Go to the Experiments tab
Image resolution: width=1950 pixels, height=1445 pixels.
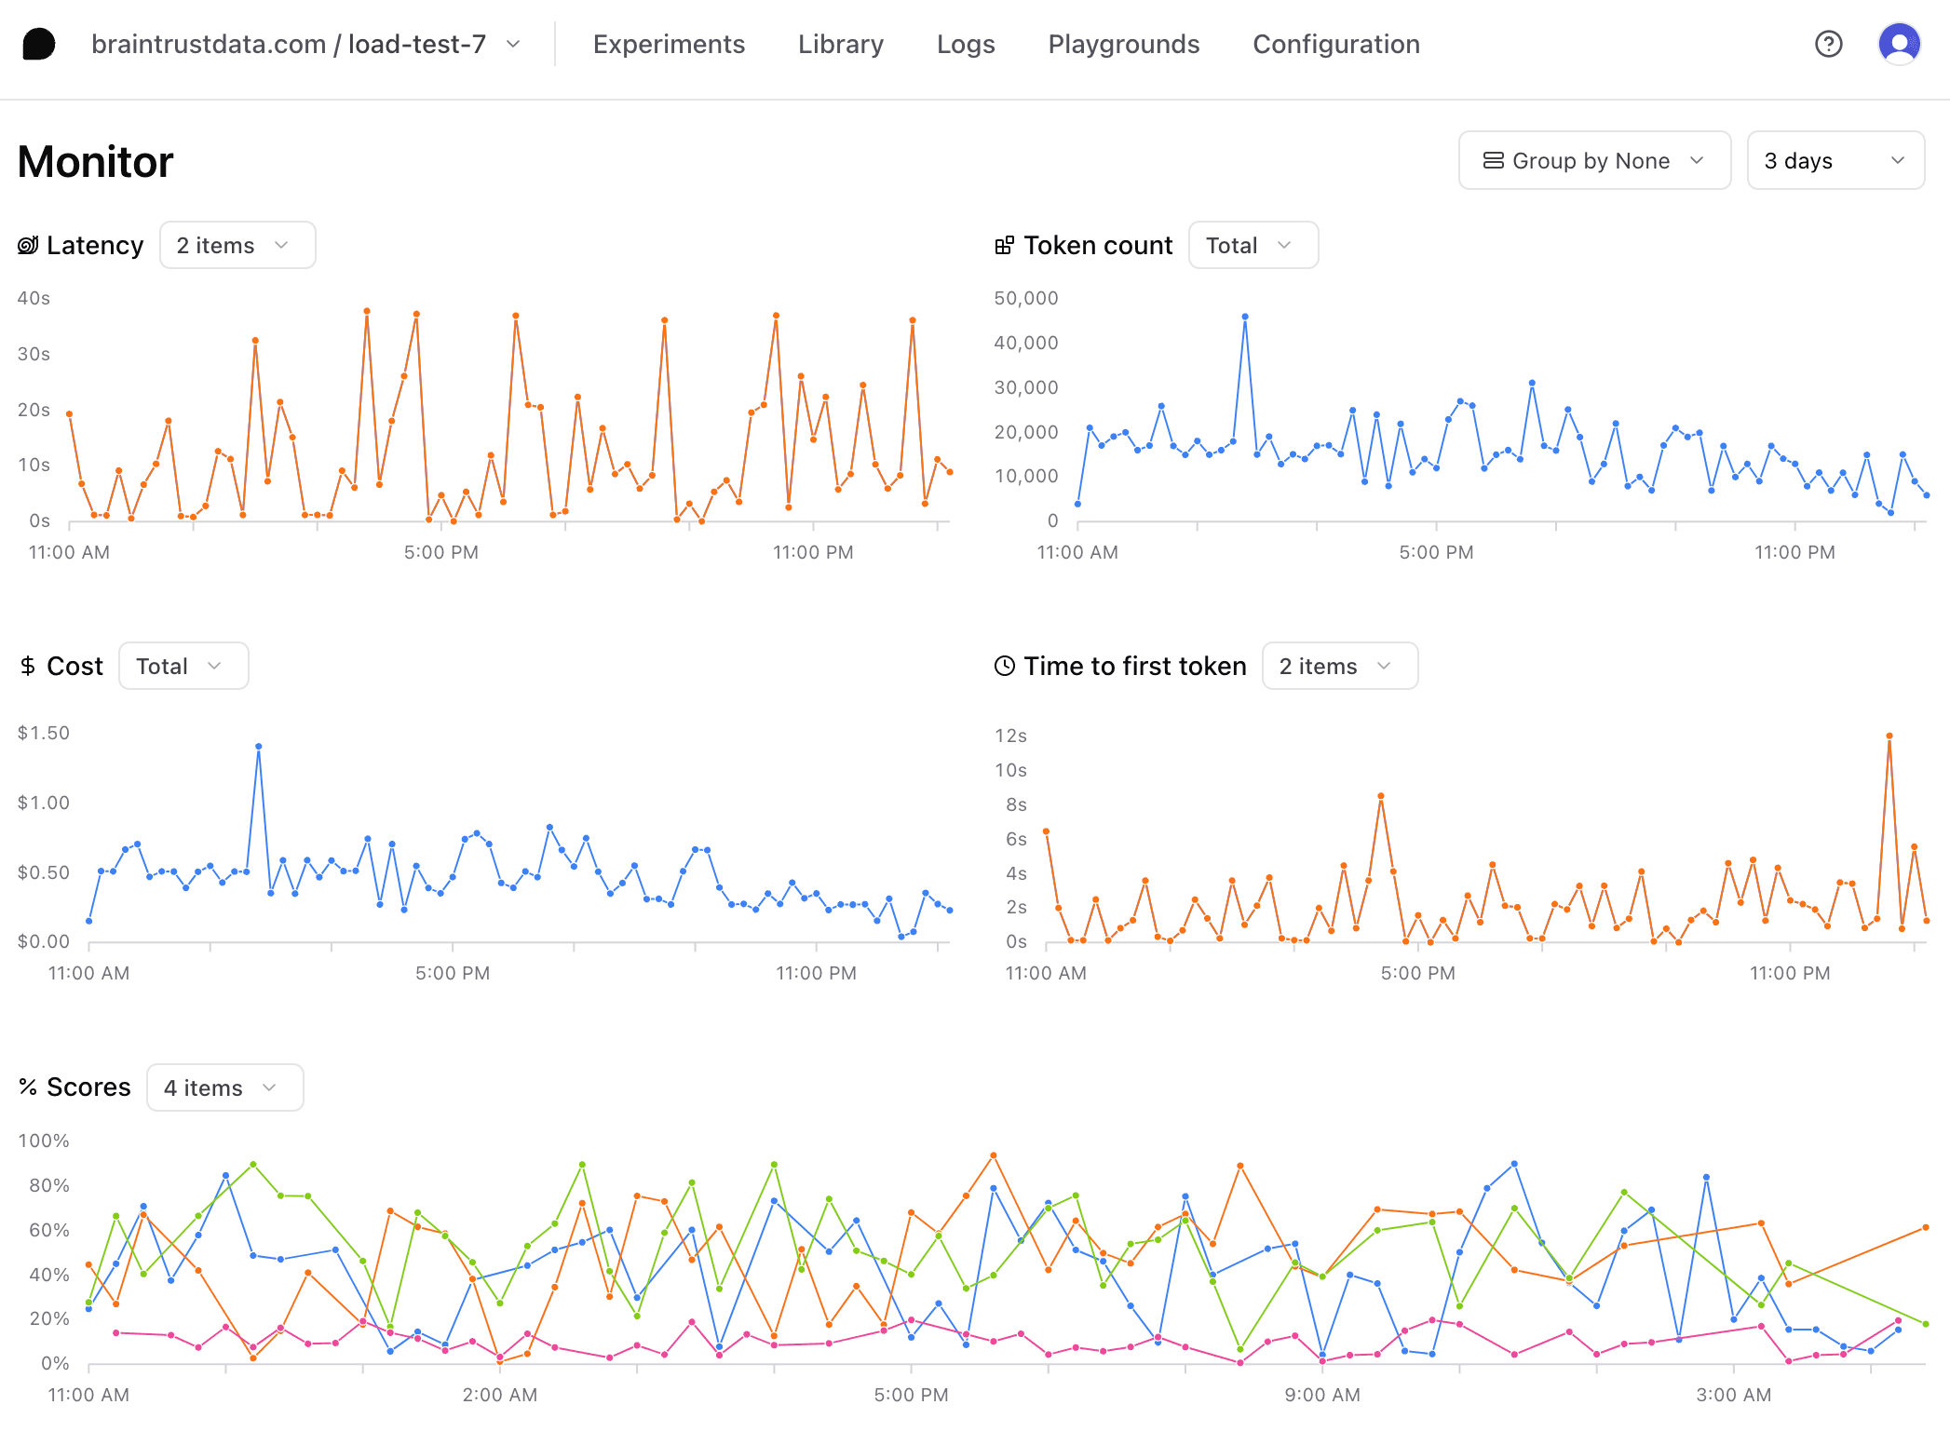pyautogui.click(x=669, y=44)
